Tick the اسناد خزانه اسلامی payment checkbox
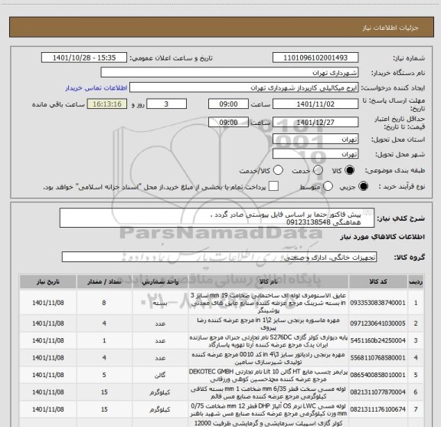The height and width of the screenshot is (427, 441). [x=273, y=186]
